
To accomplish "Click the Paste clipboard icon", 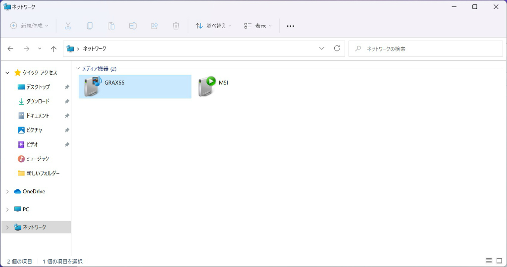I will [111, 26].
